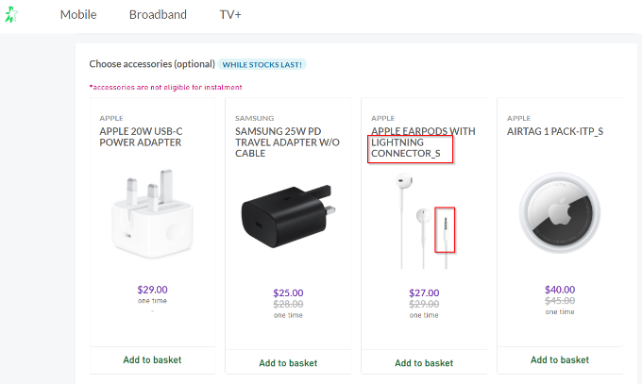
Task: Add Apple EarPods to basket
Action: pos(424,362)
